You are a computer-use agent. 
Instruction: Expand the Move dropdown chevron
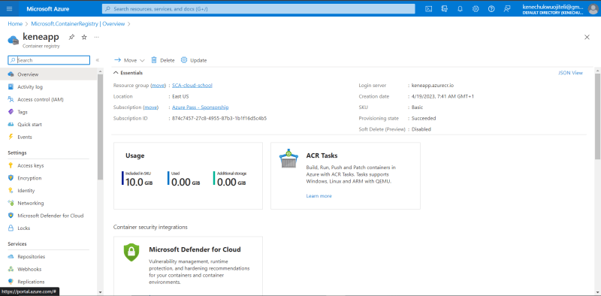click(142, 61)
